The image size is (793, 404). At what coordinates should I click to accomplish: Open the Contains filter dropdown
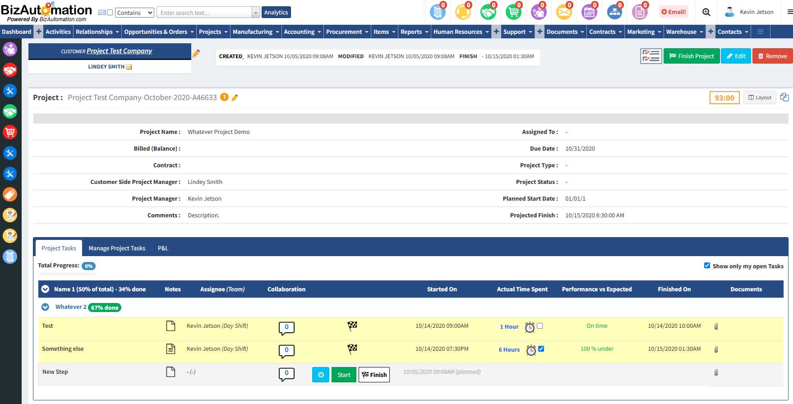134,13
